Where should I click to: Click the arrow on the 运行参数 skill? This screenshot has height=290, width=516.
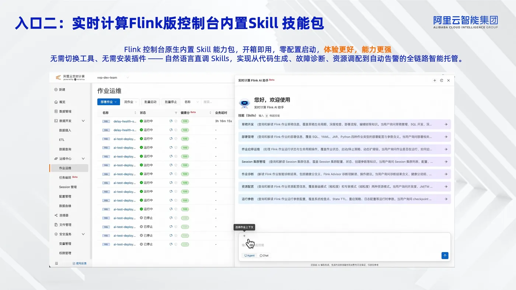pyautogui.click(x=446, y=199)
